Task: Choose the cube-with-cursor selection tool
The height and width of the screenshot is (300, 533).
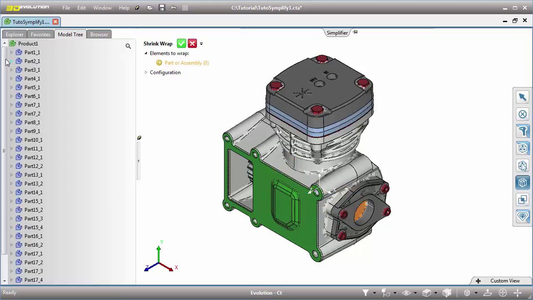Action: pyautogui.click(x=523, y=165)
